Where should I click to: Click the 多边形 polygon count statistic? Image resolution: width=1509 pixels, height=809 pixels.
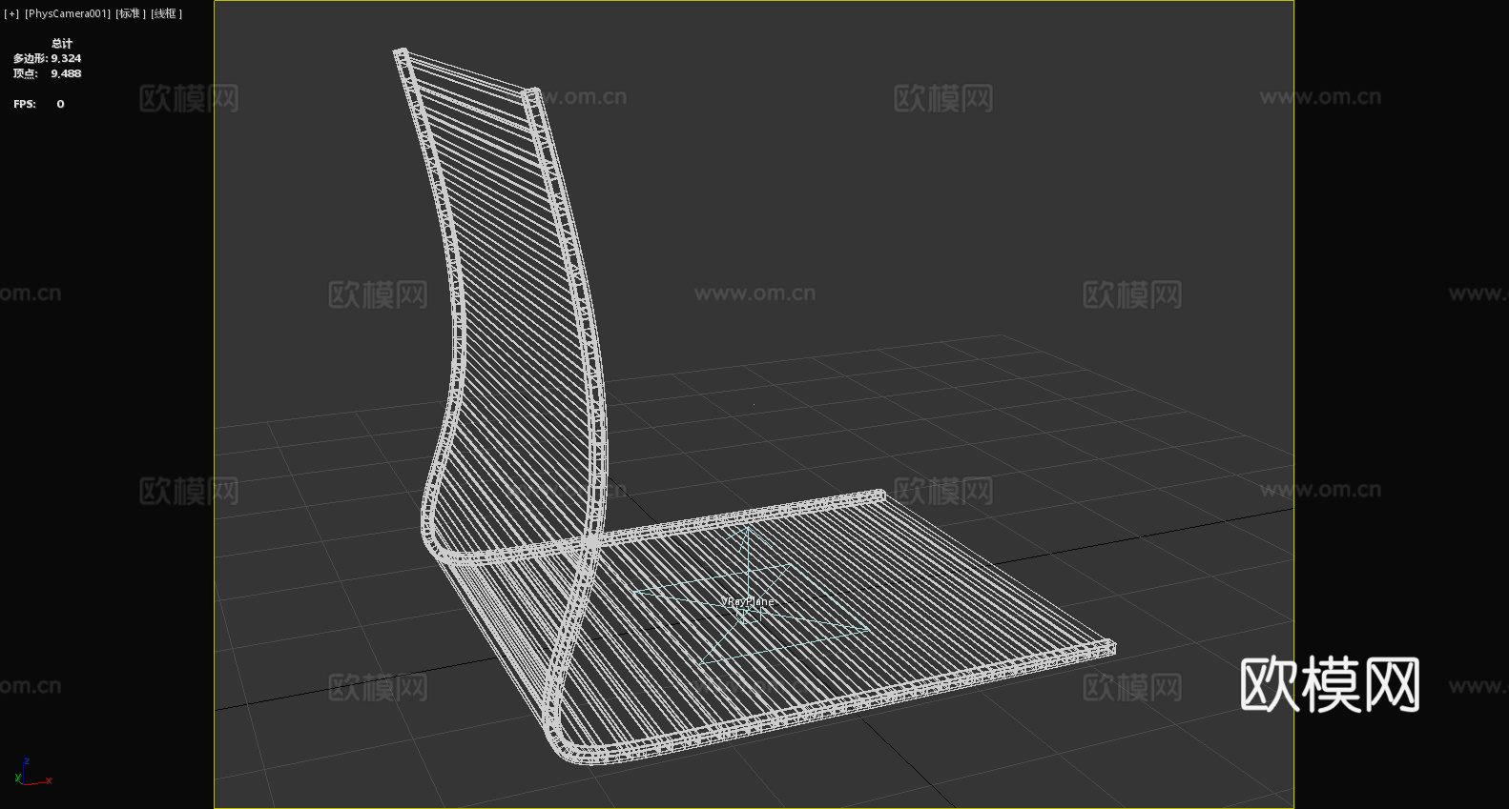click(47, 58)
